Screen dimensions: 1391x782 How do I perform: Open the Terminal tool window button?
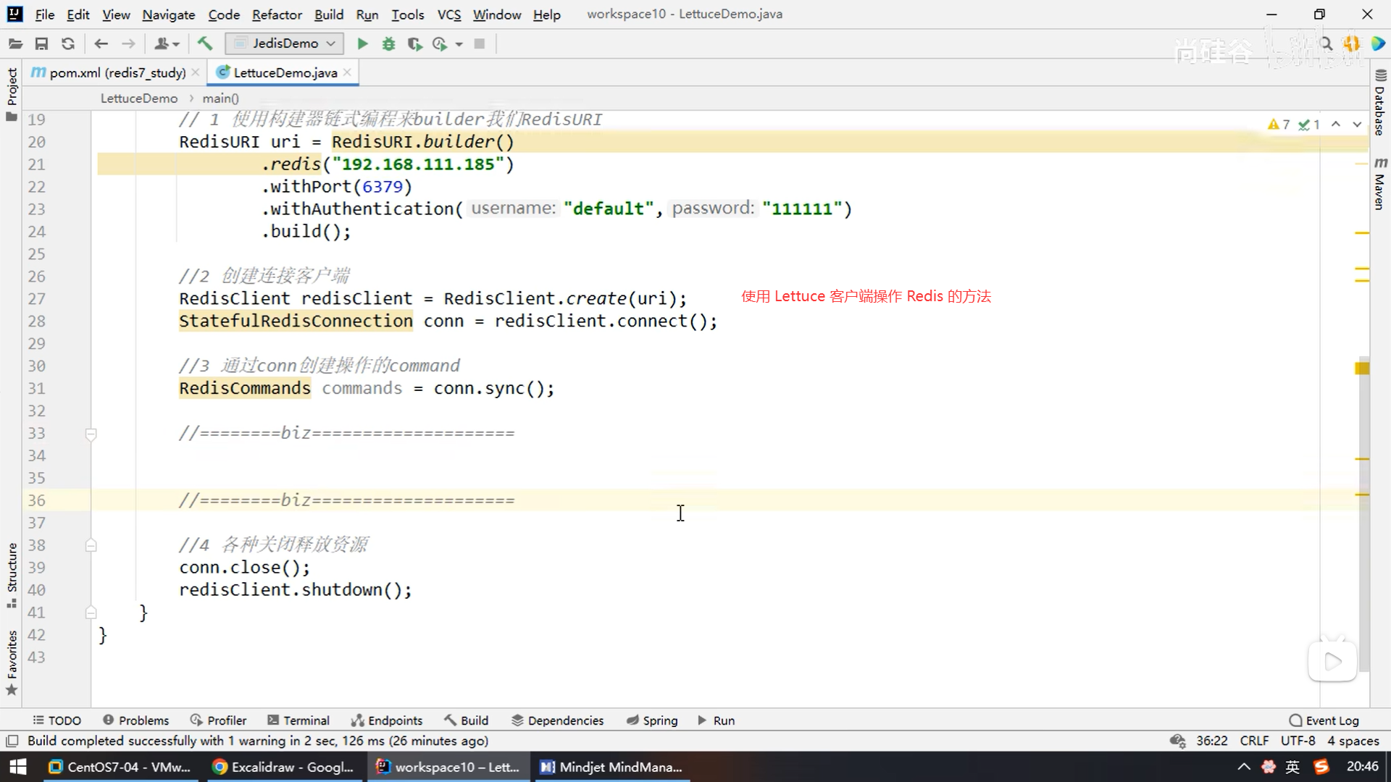(x=298, y=720)
